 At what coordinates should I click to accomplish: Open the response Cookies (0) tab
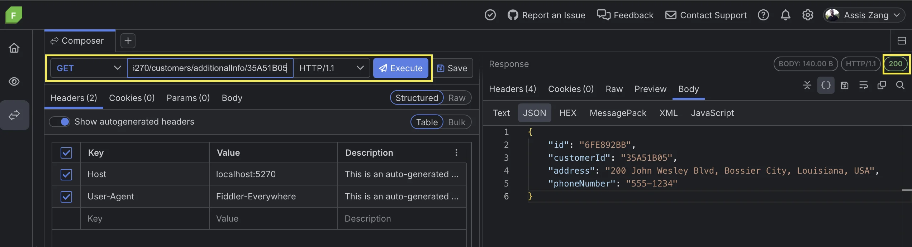571,89
